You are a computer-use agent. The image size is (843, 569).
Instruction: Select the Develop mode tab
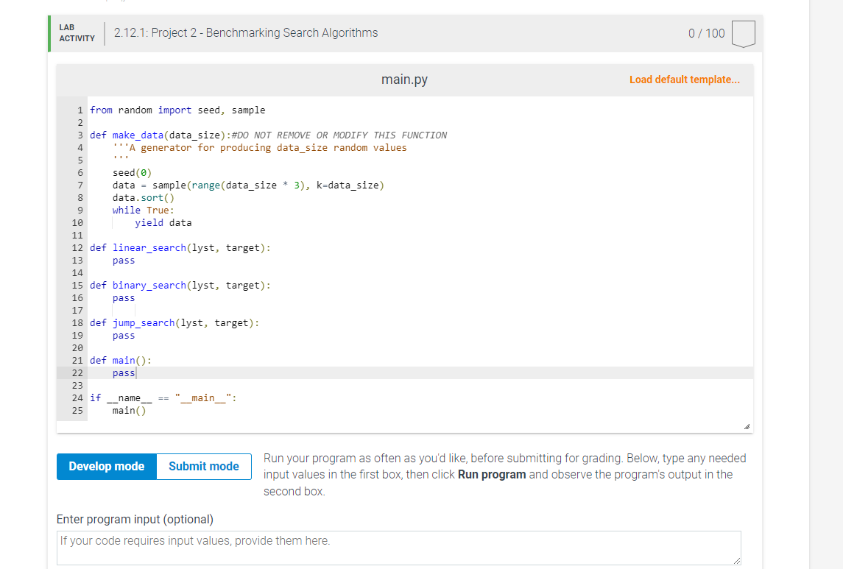pyautogui.click(x=106, y=466)
